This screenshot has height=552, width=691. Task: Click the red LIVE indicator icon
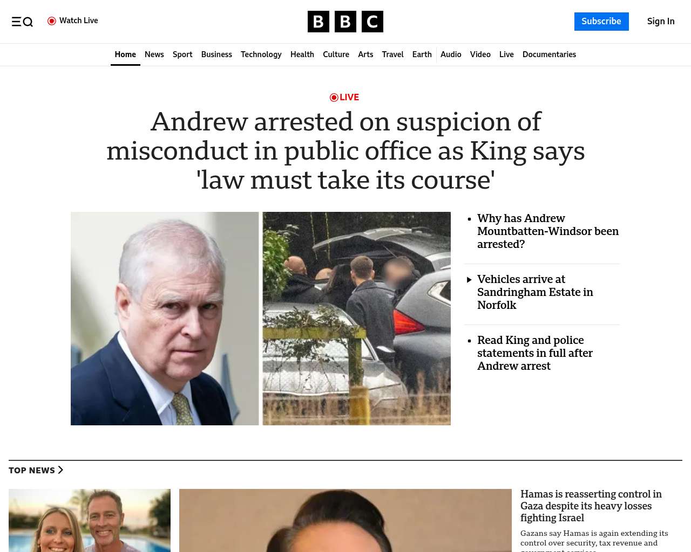click(x=334, y=98)
